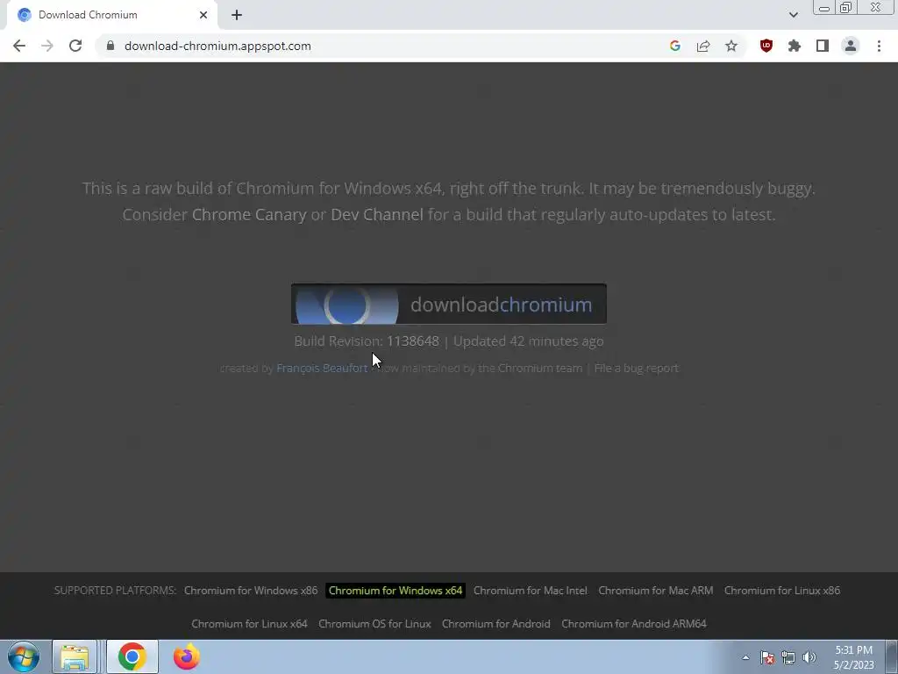Select Chromium OS for Linux

tap(374, 624)
